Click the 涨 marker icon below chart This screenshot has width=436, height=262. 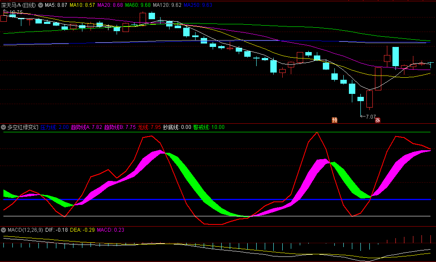(377, 120)
